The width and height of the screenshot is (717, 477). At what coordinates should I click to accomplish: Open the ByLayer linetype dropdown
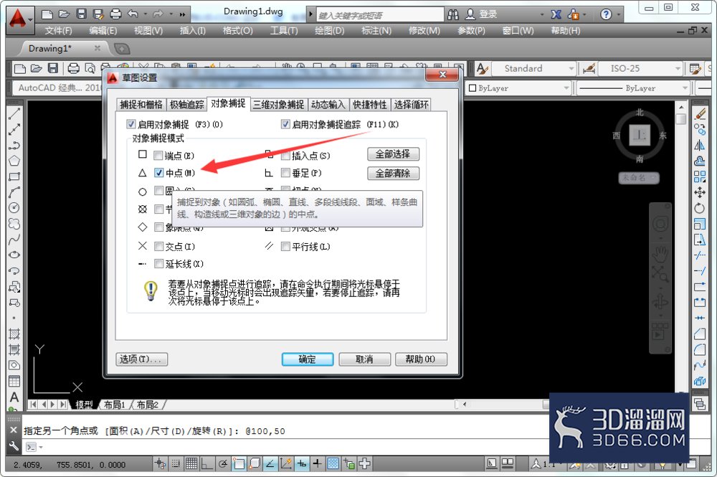(633, 88)
